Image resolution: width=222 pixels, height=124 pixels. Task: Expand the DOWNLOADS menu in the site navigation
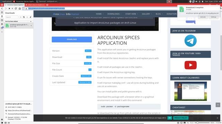pos(114,14)
